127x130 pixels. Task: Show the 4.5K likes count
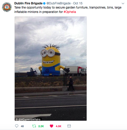(59, 126)
